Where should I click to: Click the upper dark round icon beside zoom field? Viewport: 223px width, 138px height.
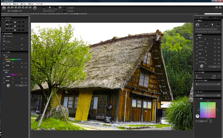(x=64, y=8)
